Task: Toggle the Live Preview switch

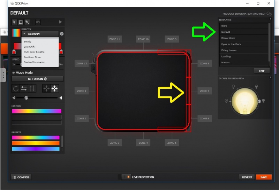Action: pos(126,177)
